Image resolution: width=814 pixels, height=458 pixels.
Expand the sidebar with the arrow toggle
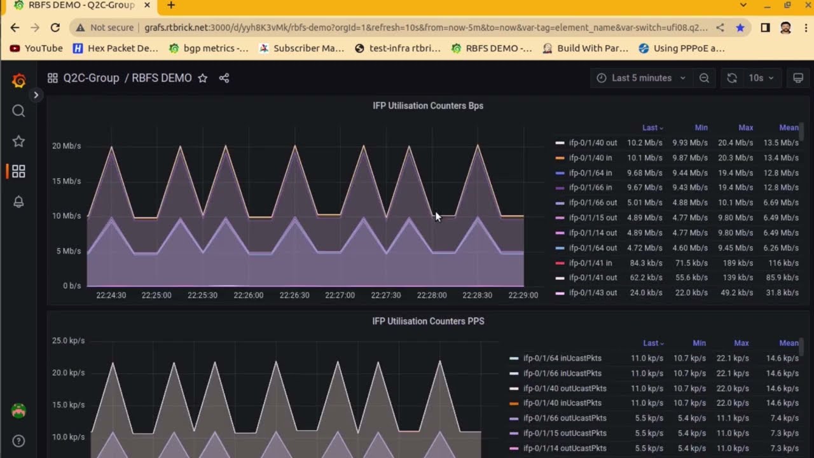tap(36, 95)
